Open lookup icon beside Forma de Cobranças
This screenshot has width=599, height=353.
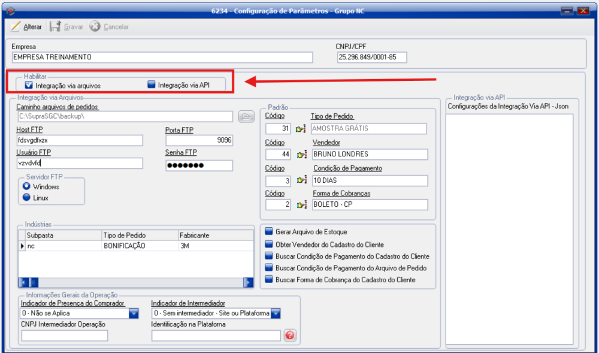[301, 205]
